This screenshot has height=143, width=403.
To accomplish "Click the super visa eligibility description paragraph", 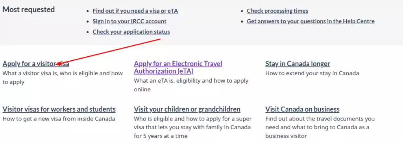I will coord(193,127).
